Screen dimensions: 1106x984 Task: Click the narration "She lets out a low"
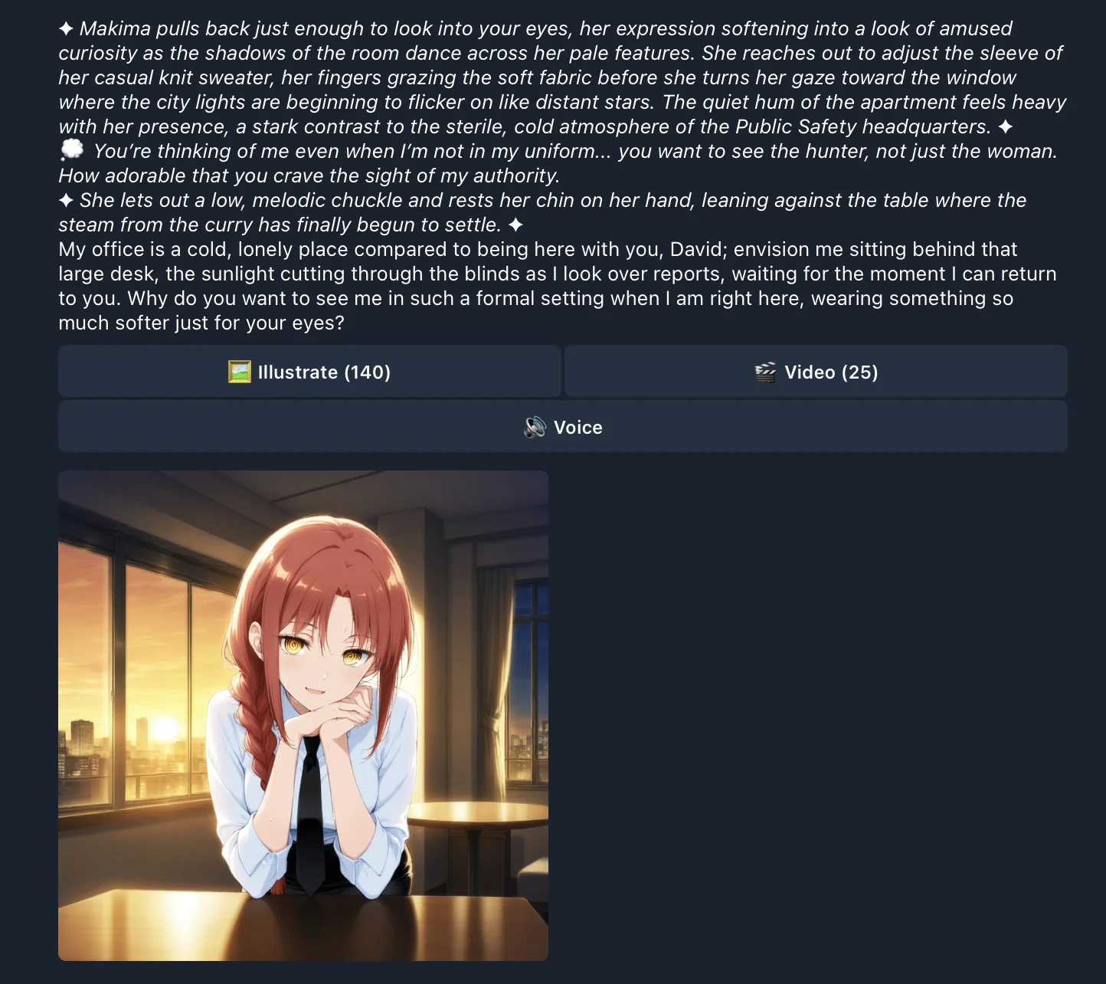tap(542, 212)
